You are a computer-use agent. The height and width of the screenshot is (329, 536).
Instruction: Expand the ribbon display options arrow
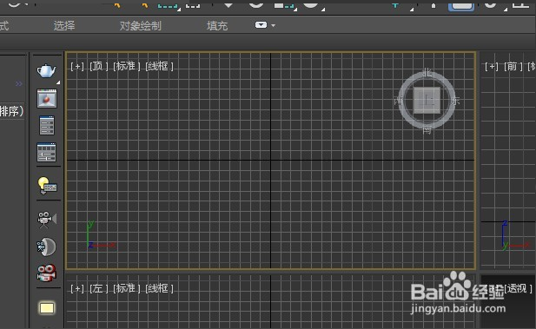tap(273, 25)
